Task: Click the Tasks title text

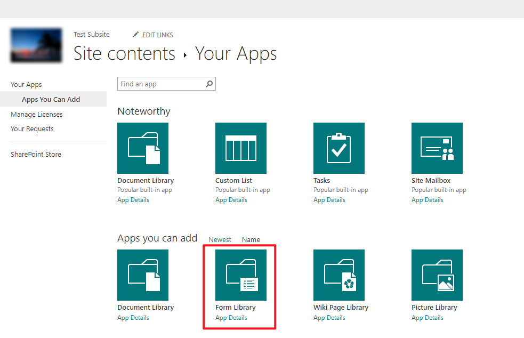Action: click(x=321, y=181)
